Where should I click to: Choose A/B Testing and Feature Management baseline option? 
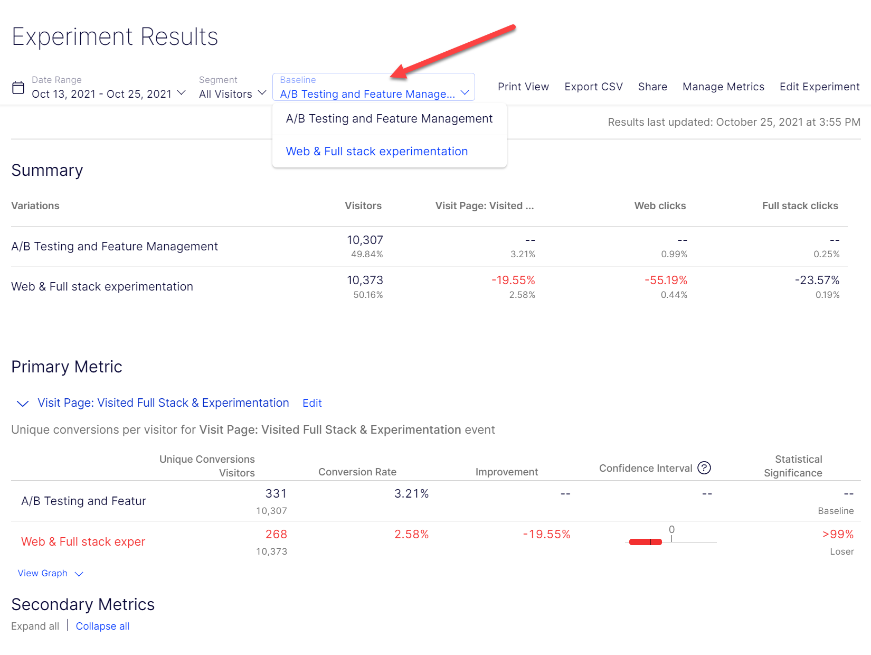click(x=389, y=119)
